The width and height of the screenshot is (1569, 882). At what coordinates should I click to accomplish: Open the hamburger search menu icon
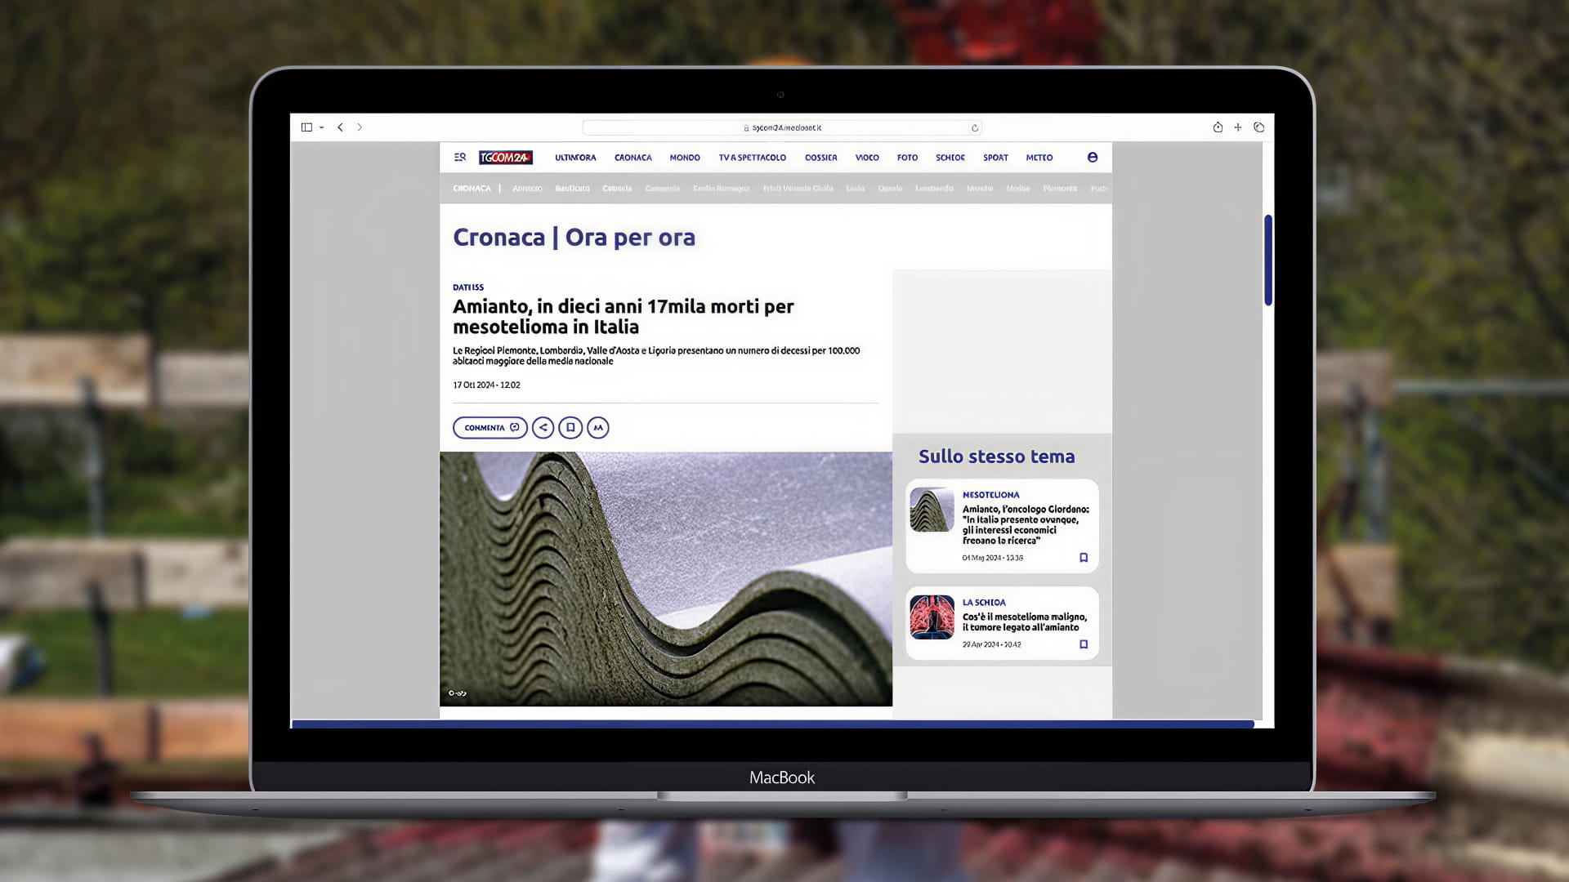point(460,157)
